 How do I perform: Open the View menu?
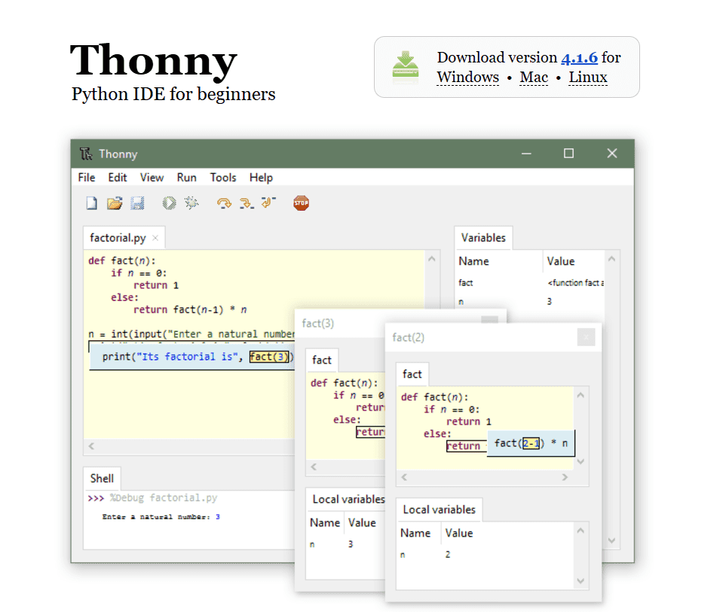click(152, 178)
